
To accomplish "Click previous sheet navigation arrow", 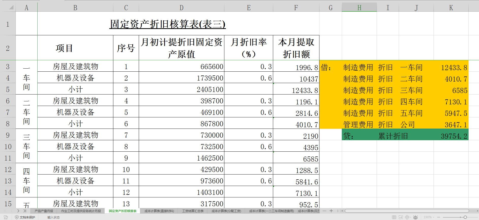I will 12,211.
